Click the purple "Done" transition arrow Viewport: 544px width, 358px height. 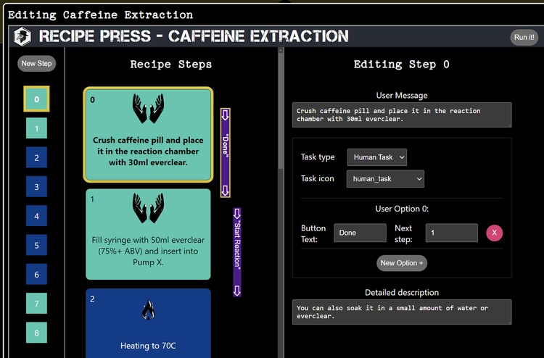(x=225, y=153)
